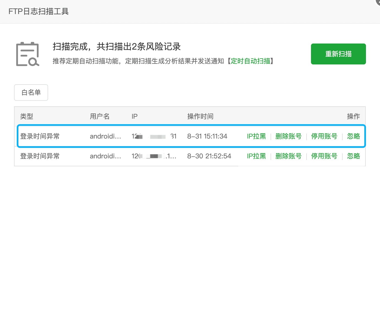
Task: Click the 类型 column header
Action: 27,116
